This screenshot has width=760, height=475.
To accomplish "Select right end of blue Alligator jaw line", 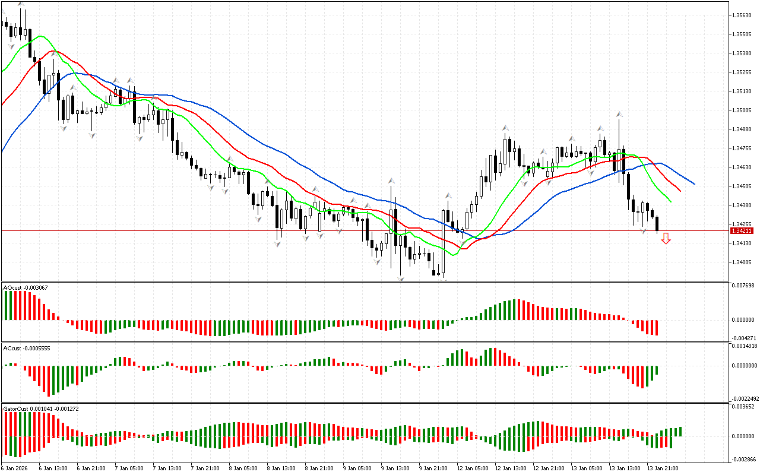I will pos(694,183).
